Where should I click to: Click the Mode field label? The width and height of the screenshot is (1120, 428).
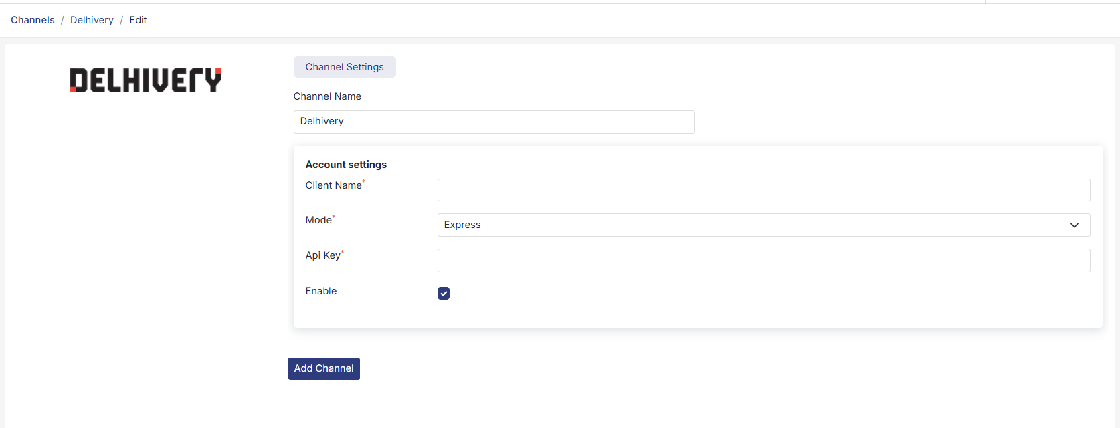click(318, 220)
